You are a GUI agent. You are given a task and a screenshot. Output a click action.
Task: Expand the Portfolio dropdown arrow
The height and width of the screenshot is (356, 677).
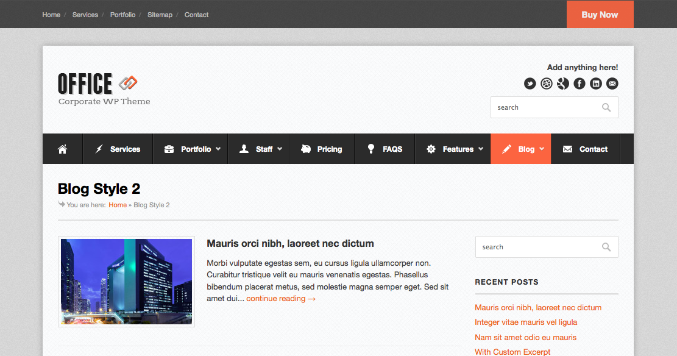(x=218, y=149)
